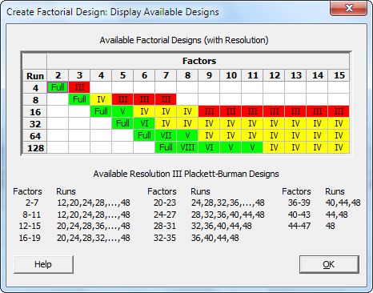
Task: Click the factors range 40-43
Action: (x=299, y=215)
